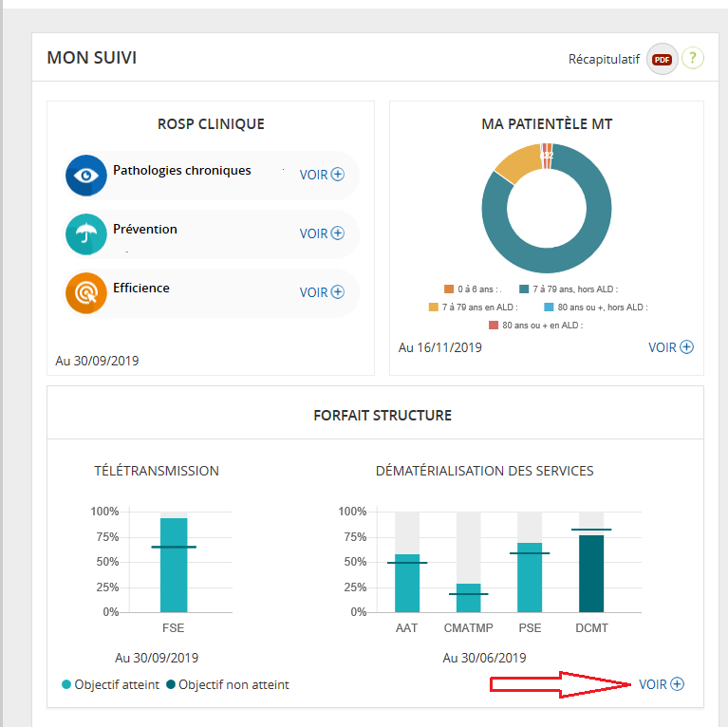728x727 pixels.
Task: Toggle '80 ans ou + en ALD' legend
Action: click(535, 325)
